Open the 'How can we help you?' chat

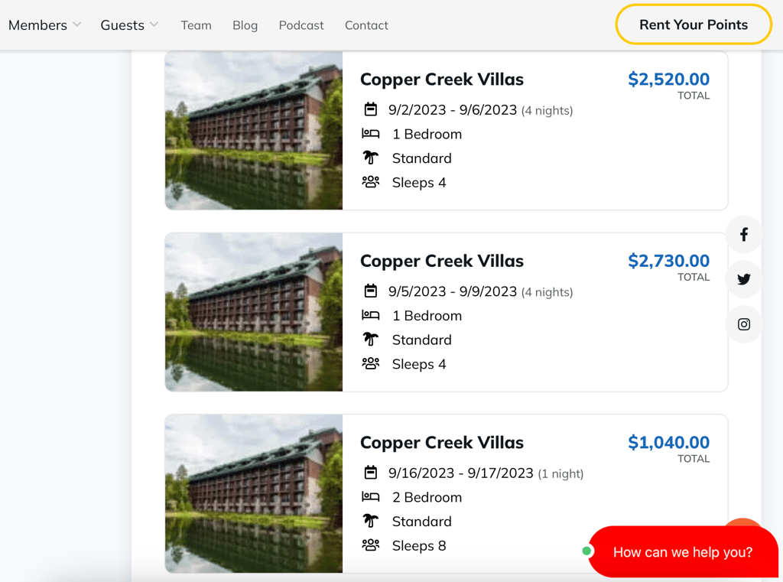pos(682,552)
